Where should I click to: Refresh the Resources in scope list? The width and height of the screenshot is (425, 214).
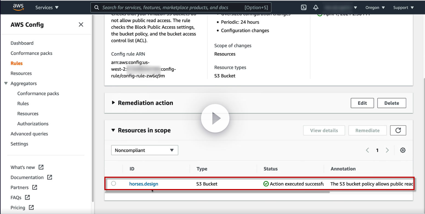point(398,131)
